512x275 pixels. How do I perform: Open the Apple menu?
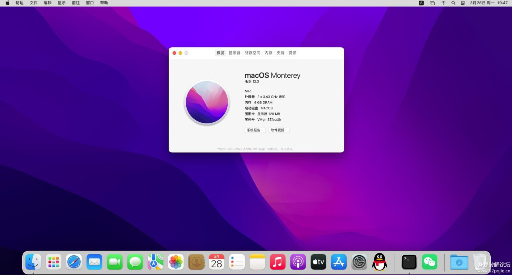click(7, 3)
